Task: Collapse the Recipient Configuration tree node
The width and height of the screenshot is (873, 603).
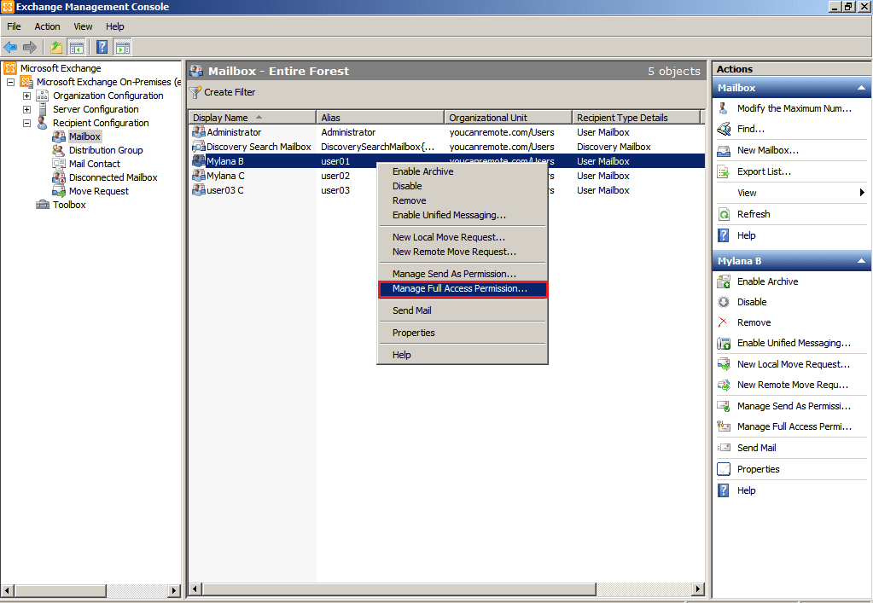Action: [26, 123]
